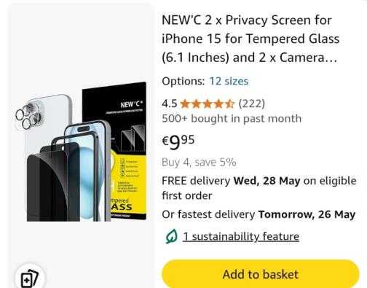Click the 500+ bought in past month text
Viewport: 367px width, 288px height.
click(232, 119)
